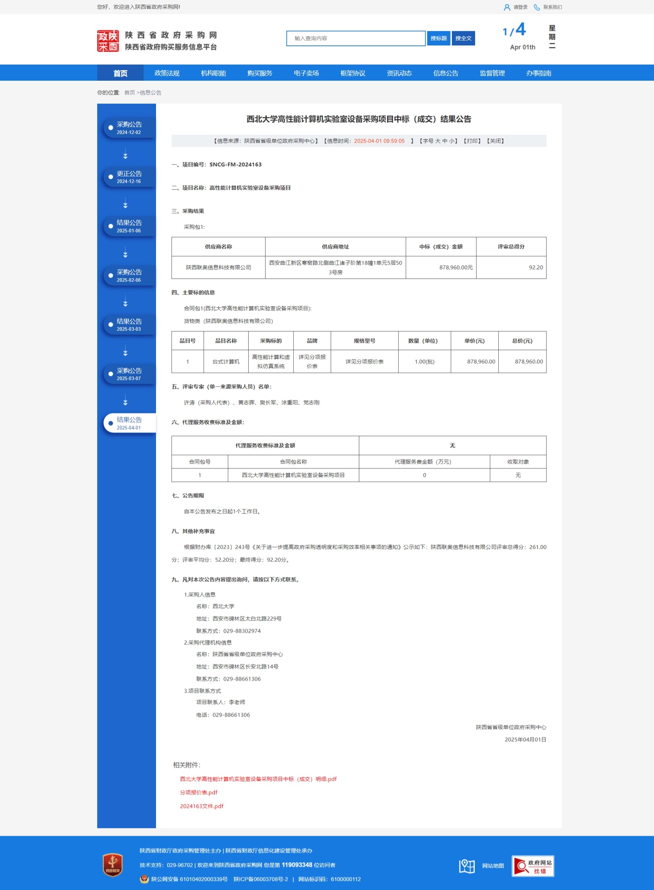Open the 政策法规 navigation menu
Screen dimensions: 654x890
click(x=166, y=73)
